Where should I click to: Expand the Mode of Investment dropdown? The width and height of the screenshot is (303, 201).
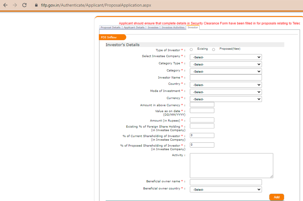[226, 92]
